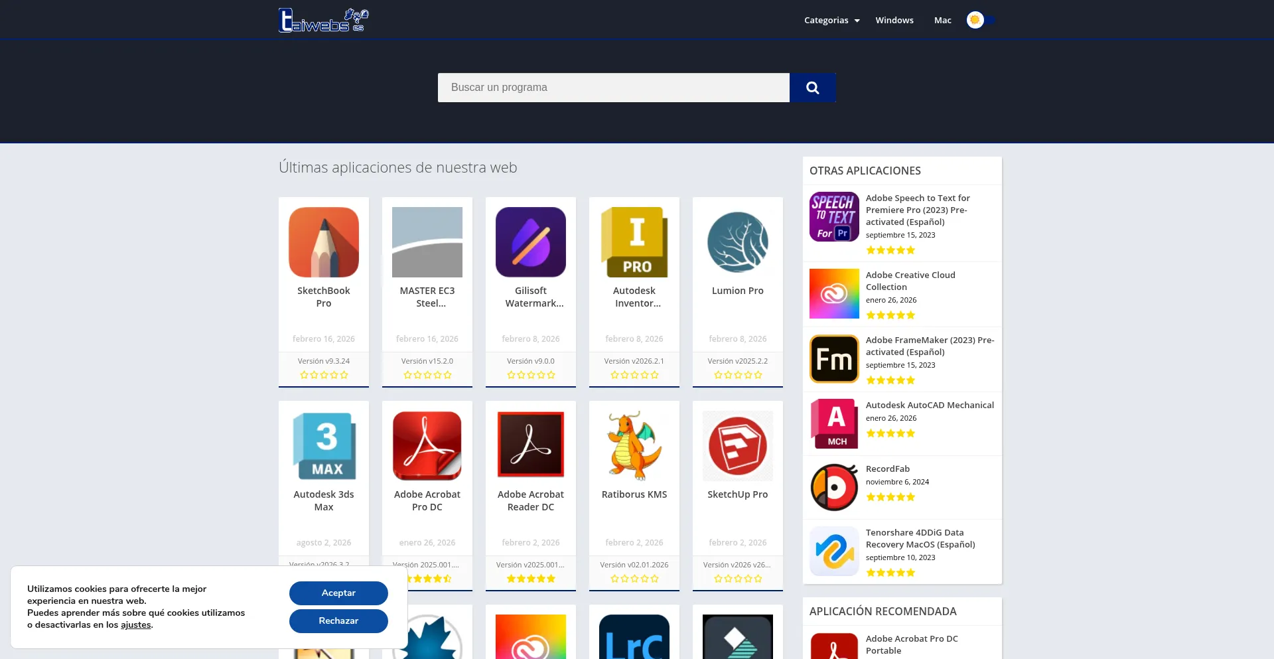The width and height of the screenshot is (1274, 659).
Task: Click the 'OTRAS APLICACIONES' heading
Action: coord(865,171)
